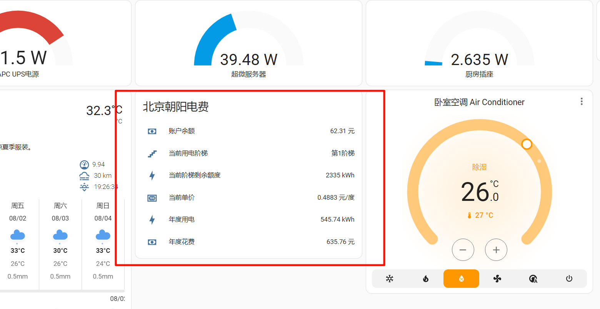Click the 0.4883 元/度 value
600x309 pixels.
point(336,197)
